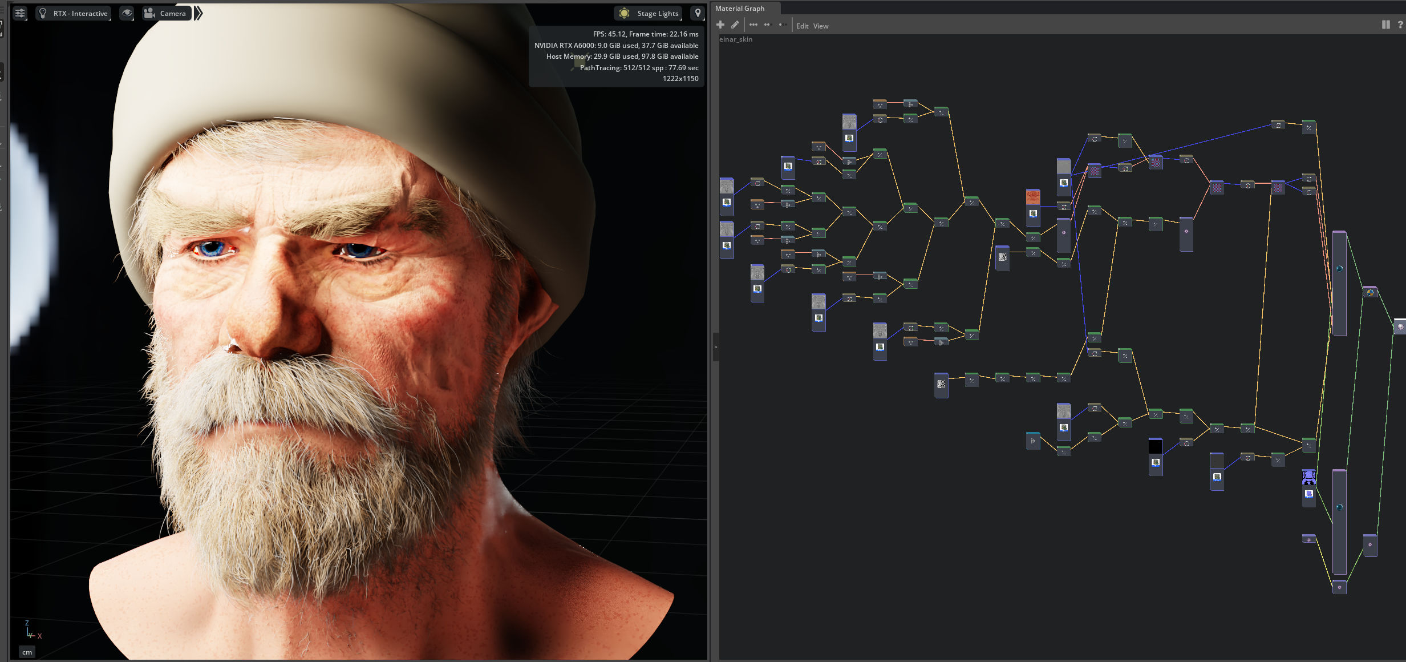Click the plus Add node icon

click(720, 25)
